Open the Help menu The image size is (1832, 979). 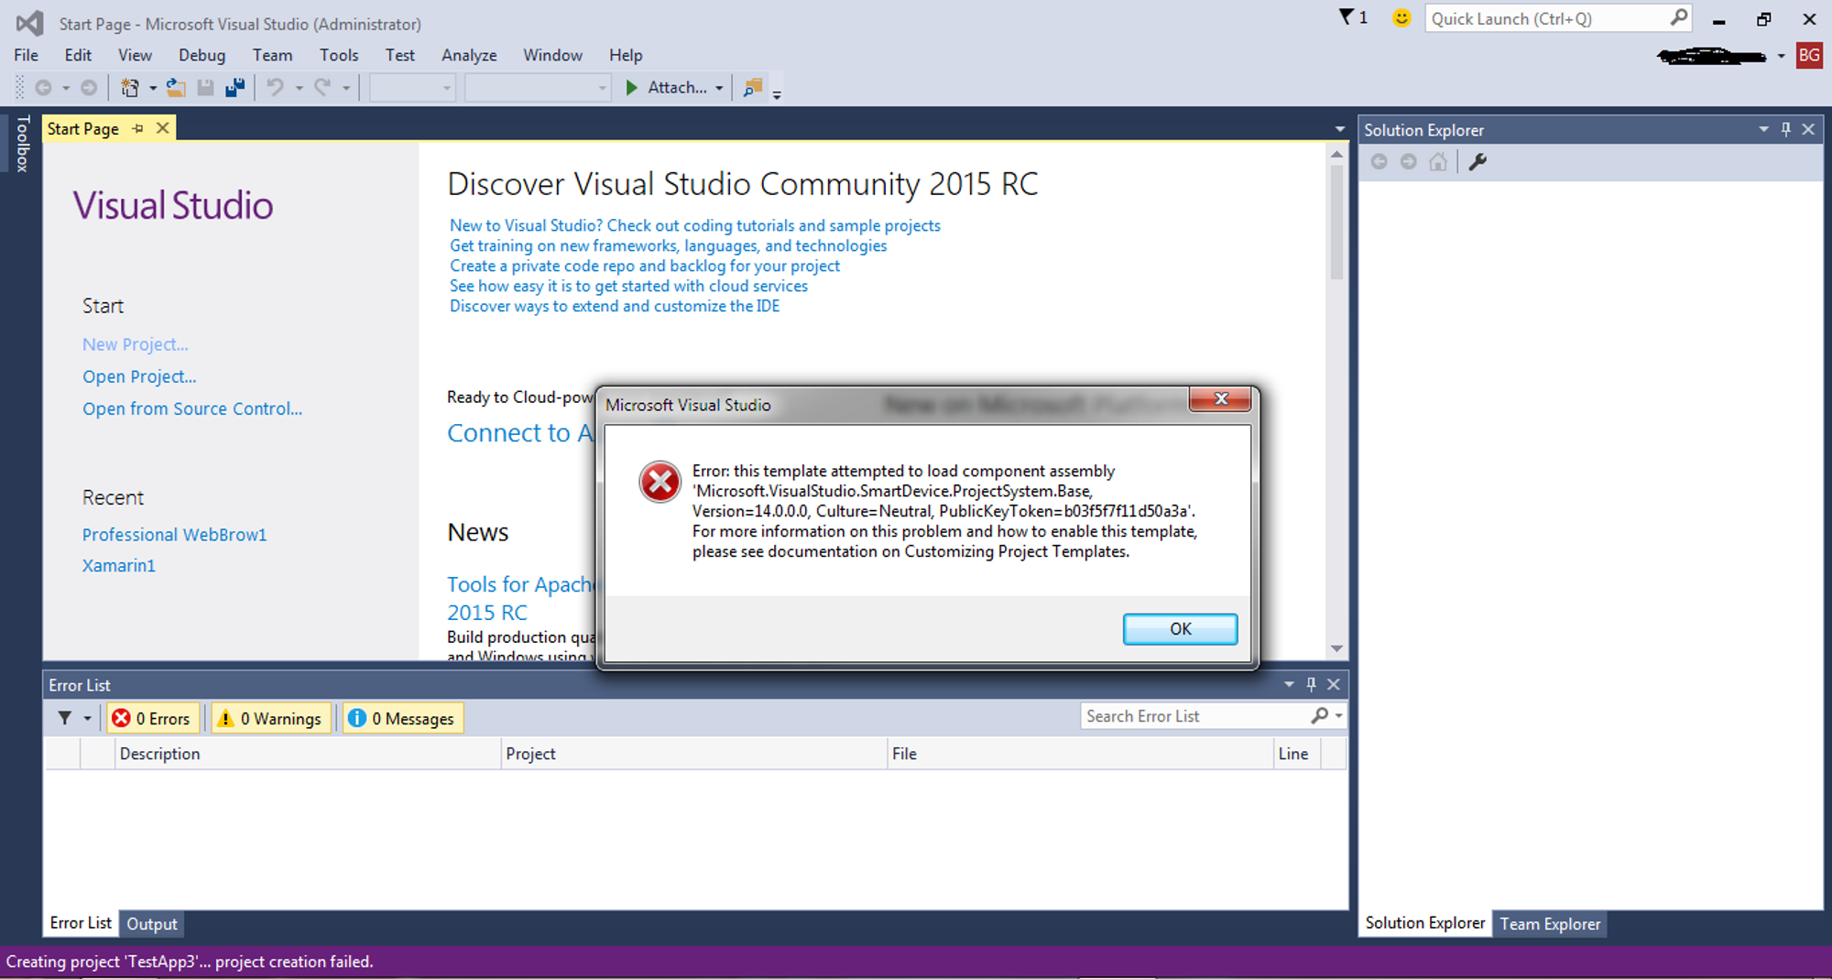click(626, 55)
